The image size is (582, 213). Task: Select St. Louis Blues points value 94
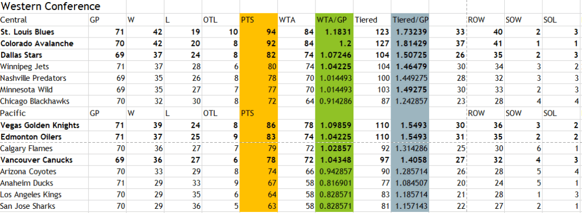tap(258, 32)
